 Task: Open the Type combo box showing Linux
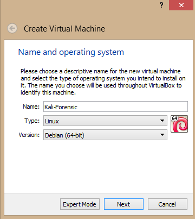[105, 121]
